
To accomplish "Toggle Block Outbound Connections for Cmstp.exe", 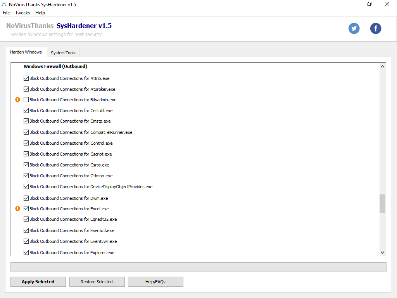I will (x=26, y=121).
